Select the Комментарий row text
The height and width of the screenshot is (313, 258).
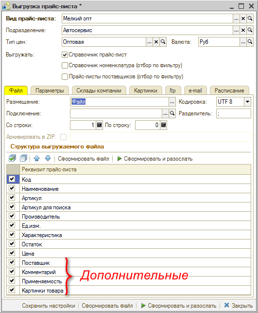(x=39, y=272)
